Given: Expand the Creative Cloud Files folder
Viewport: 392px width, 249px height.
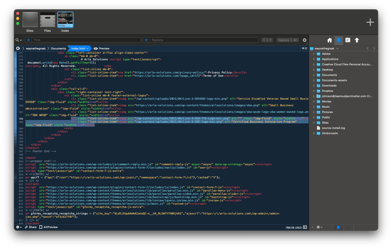Looking at the screenshot, I should 314,64.
